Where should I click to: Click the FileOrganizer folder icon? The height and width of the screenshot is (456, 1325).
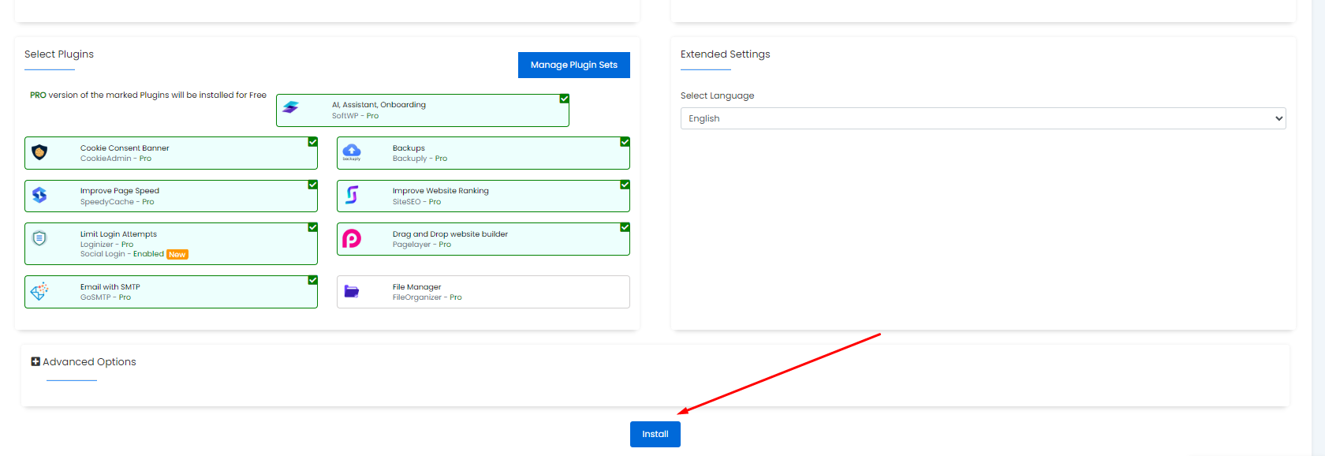pos(352,291)
